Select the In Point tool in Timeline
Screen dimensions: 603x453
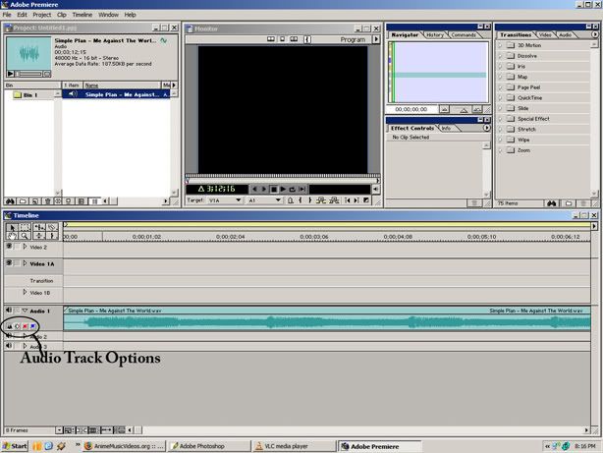click(x=52, y=236)
